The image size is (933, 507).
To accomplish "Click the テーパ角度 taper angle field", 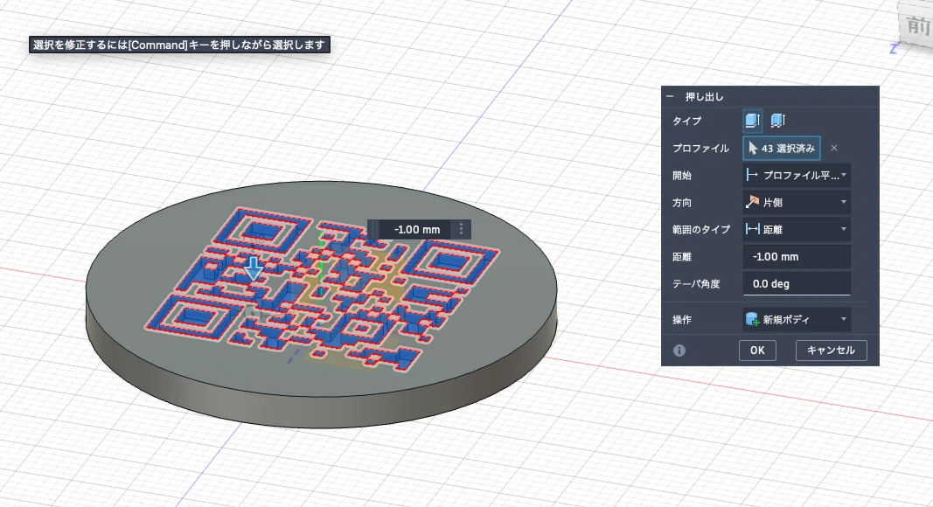I will pos(797,284).
